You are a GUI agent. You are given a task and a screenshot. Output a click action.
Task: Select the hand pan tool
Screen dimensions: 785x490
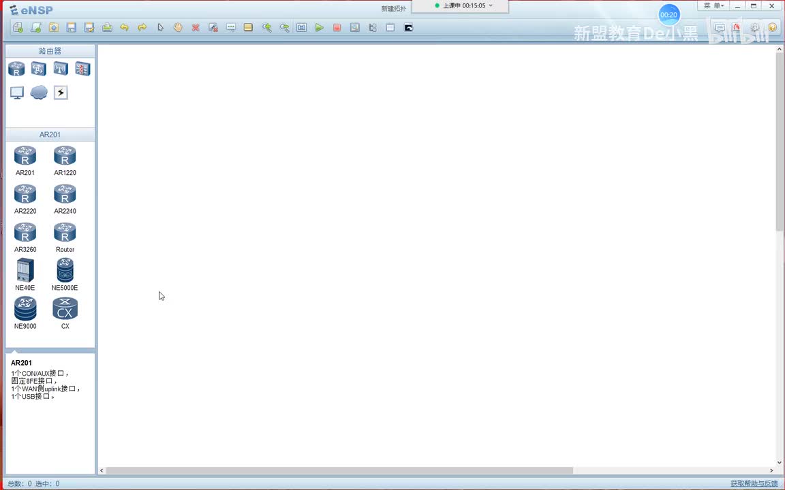tap(178, 27)
